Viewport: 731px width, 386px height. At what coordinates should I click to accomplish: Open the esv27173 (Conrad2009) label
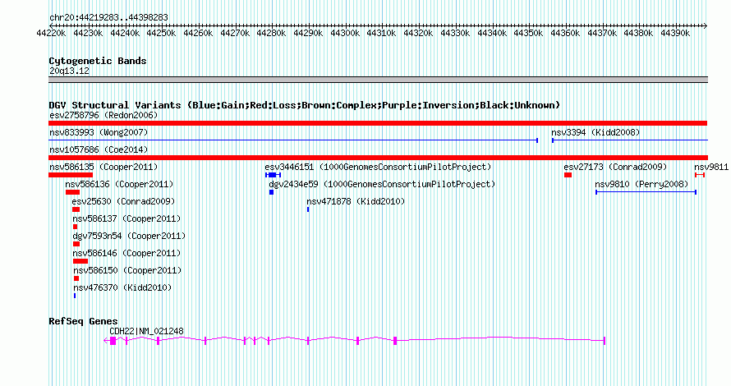tap(615, 167)
